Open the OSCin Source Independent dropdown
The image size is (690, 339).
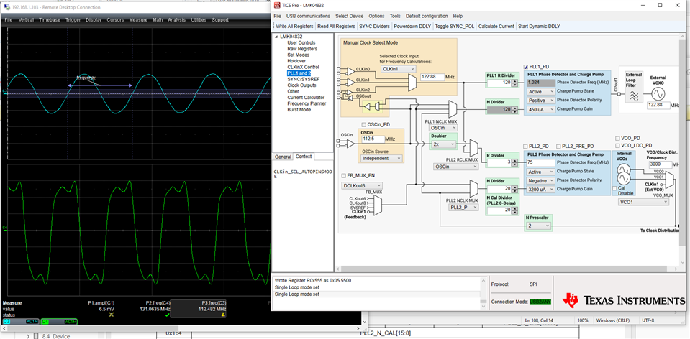click(x=381, y=158)
